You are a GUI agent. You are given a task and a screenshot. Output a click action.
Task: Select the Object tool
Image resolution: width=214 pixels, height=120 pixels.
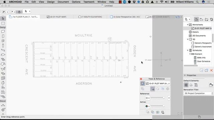tap(3, 87)
